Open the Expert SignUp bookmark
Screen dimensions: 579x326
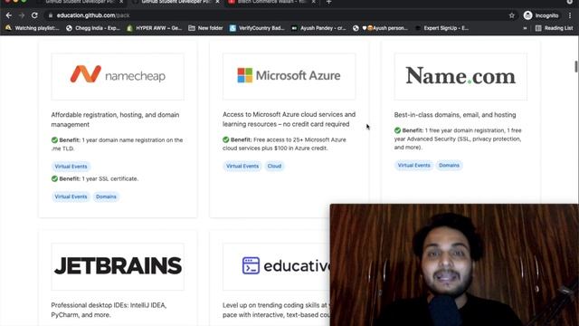point(442,28)
